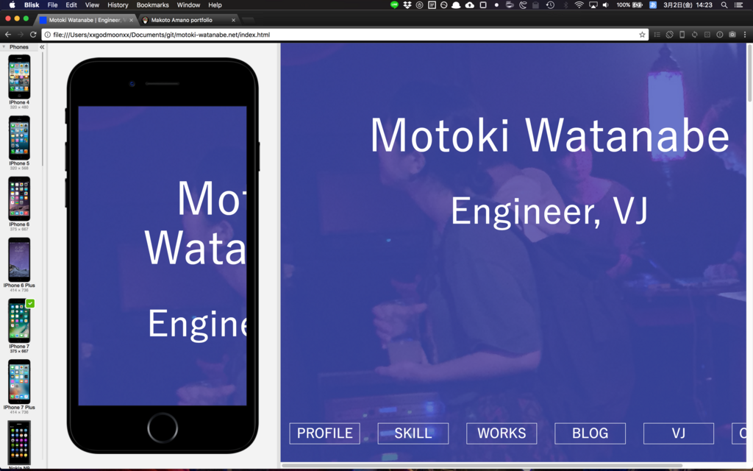Viewport: 753px width, 471px height.
Task: Open the LINE menu bar icon
Action: pyautogui.click(x=394, y=5)
